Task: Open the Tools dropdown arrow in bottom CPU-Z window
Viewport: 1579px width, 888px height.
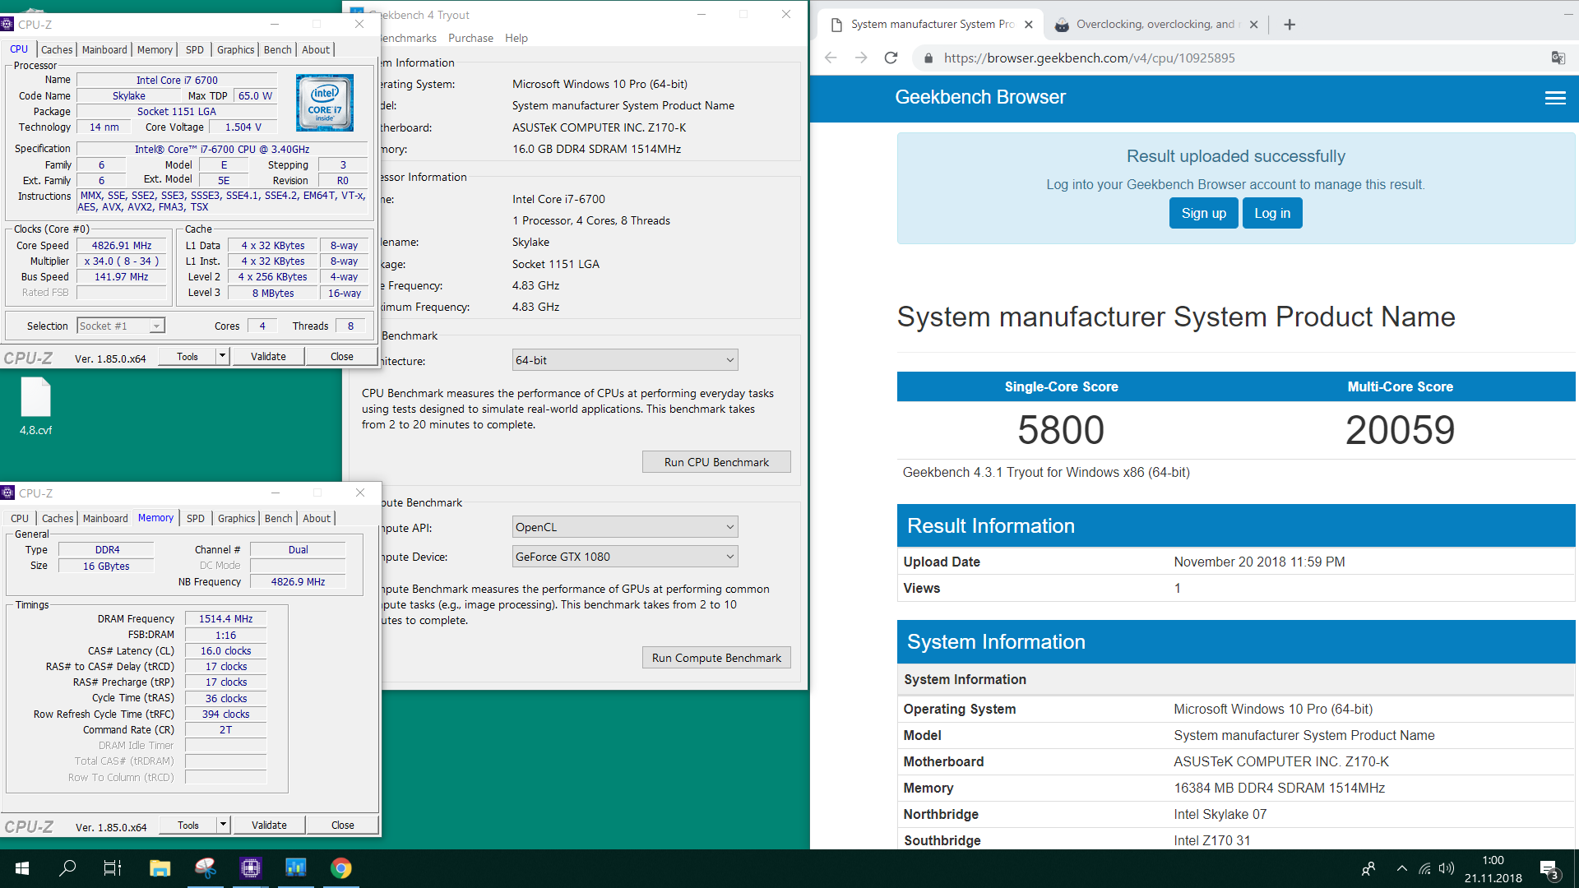Action: tap(222, 825)
